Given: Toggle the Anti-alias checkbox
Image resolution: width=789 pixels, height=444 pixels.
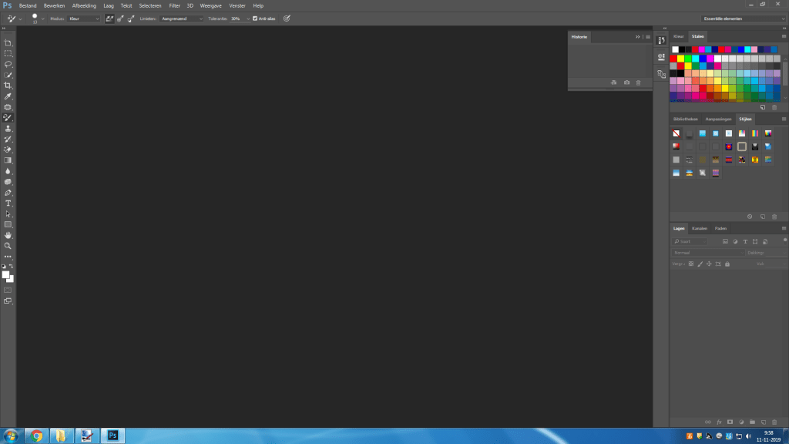Looking at the screenshot, I should click(255, 18).
